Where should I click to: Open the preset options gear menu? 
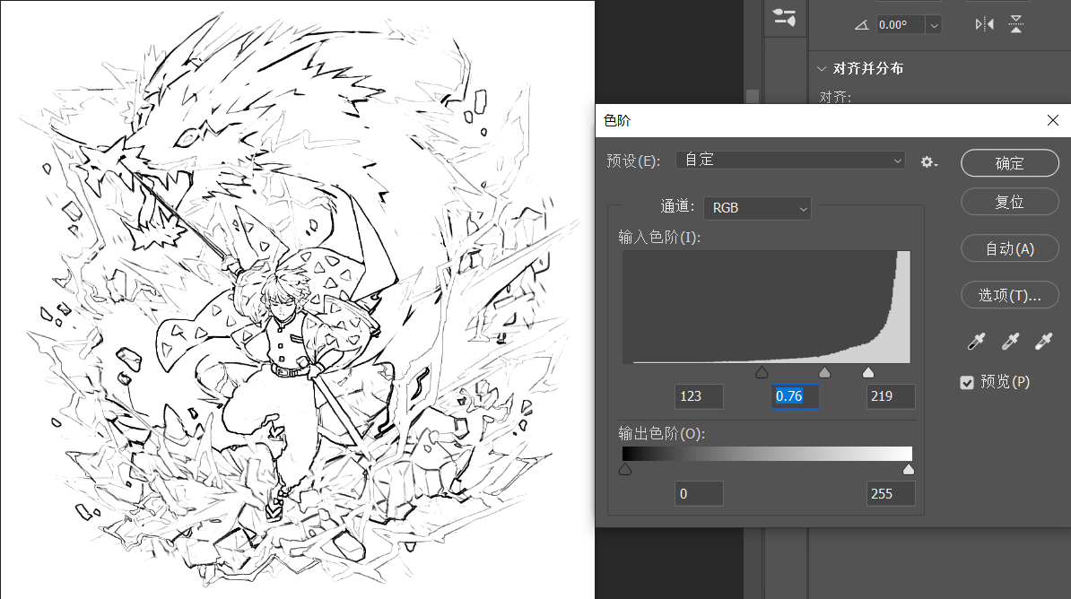tap(929, 162)
